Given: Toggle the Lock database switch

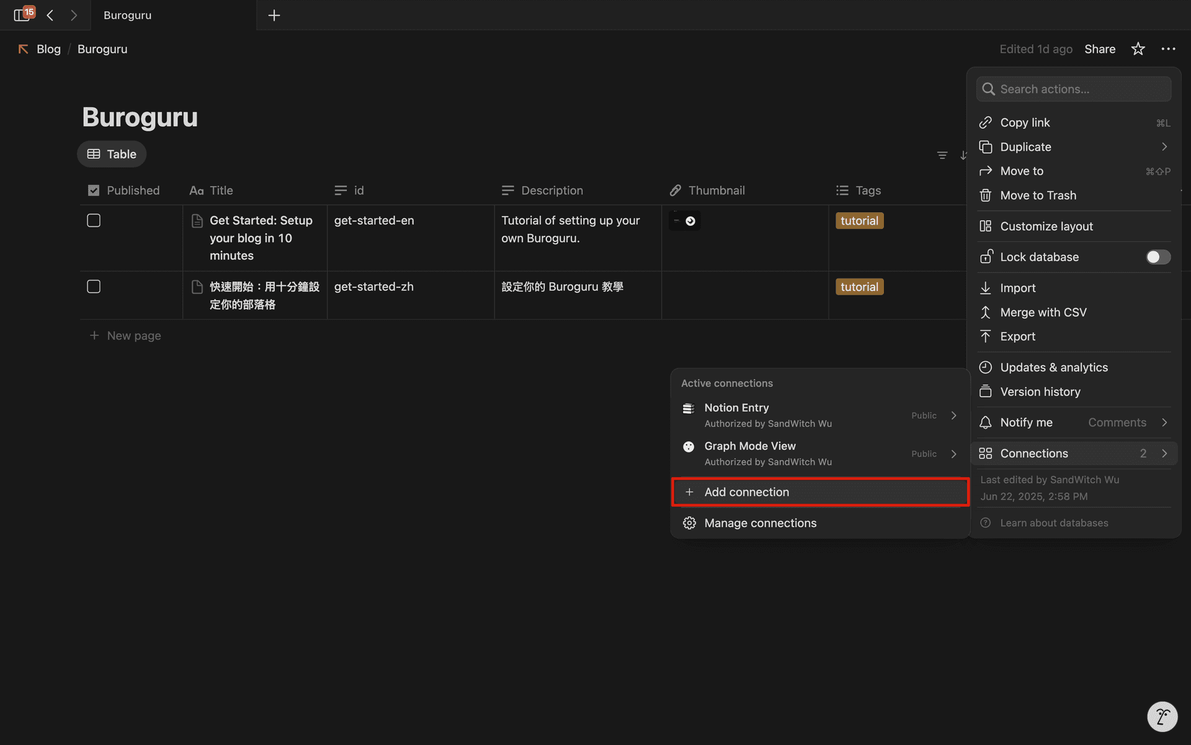Looking at the screenshot, I should click(1157, 257).
